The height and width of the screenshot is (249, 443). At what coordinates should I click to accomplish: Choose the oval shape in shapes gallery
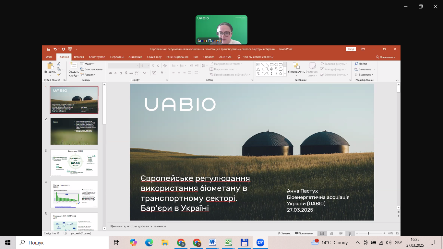tap(276, 64)
